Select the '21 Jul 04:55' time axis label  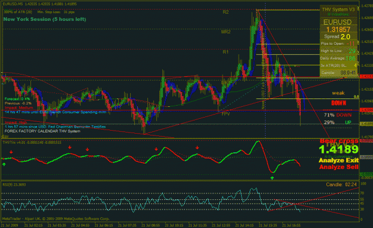pyautogui.click(x=80, y=225)
